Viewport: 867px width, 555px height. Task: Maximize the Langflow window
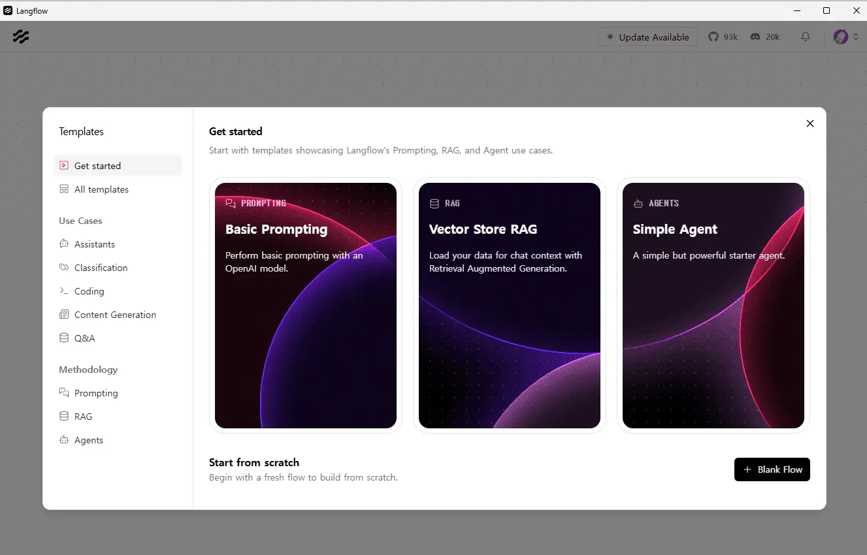(826, 10)
